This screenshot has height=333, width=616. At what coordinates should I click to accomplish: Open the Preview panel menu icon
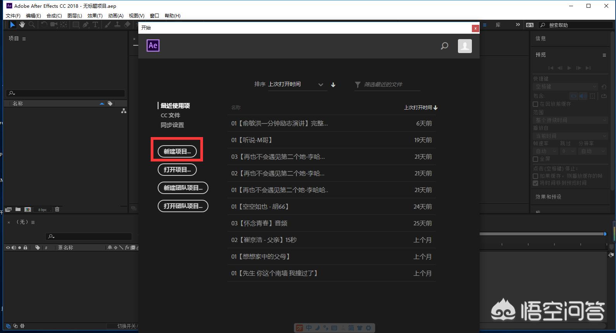click(x=604, y=55)
